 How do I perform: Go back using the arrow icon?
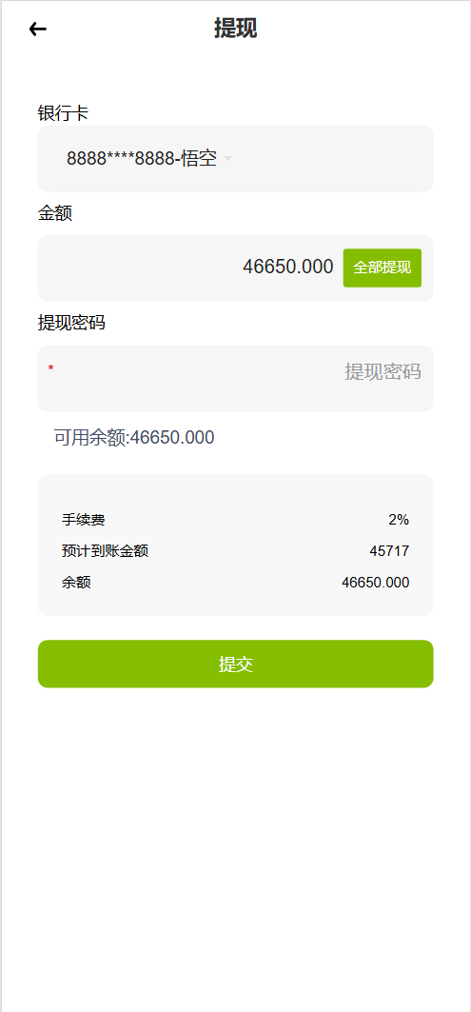[38, 30]
